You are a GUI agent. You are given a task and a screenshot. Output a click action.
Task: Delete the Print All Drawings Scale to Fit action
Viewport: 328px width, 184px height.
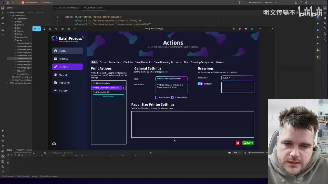pos(124,88)
